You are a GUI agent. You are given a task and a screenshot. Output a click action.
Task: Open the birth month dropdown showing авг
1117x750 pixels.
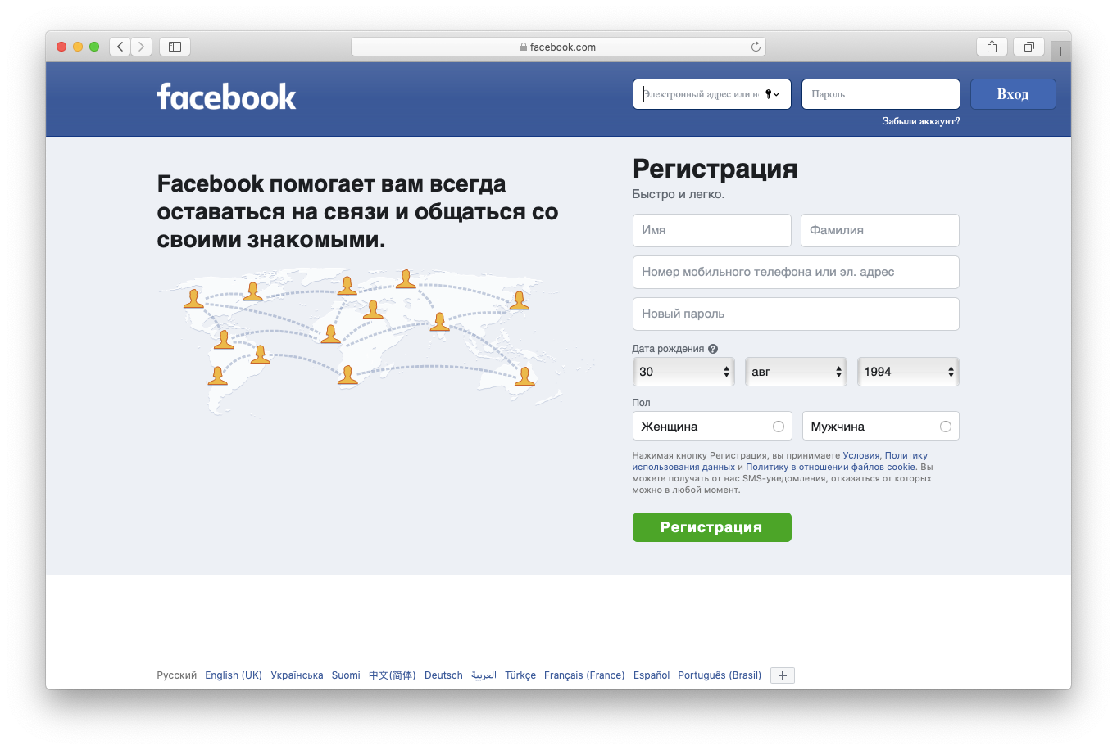(795, 372)
